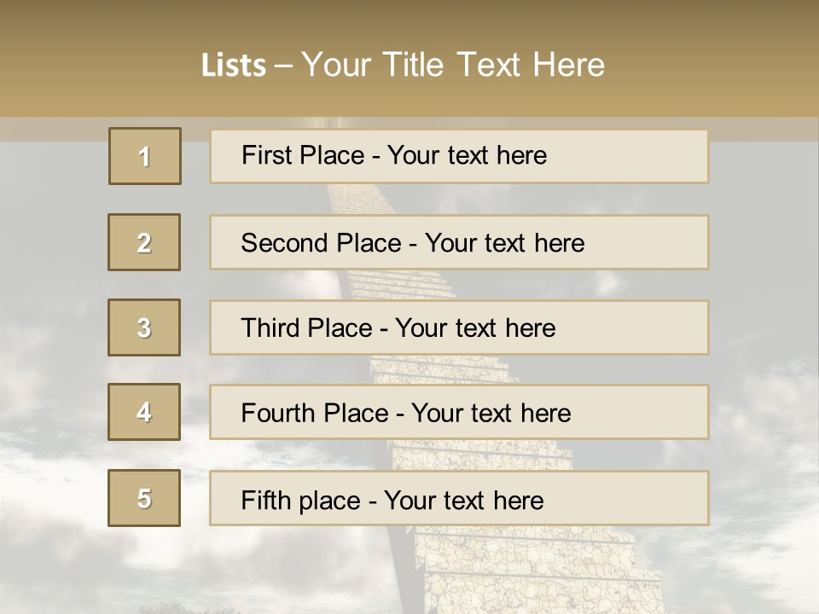Select the number 2 box
This screenshot has width=819, height=614.
tap(144, 242)
